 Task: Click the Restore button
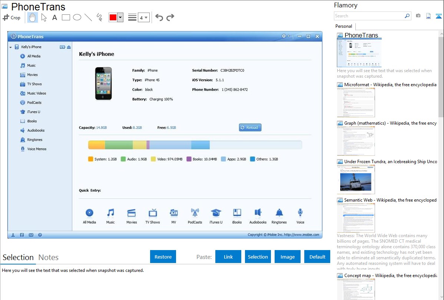pyautogui.click(x=163, y=257)
